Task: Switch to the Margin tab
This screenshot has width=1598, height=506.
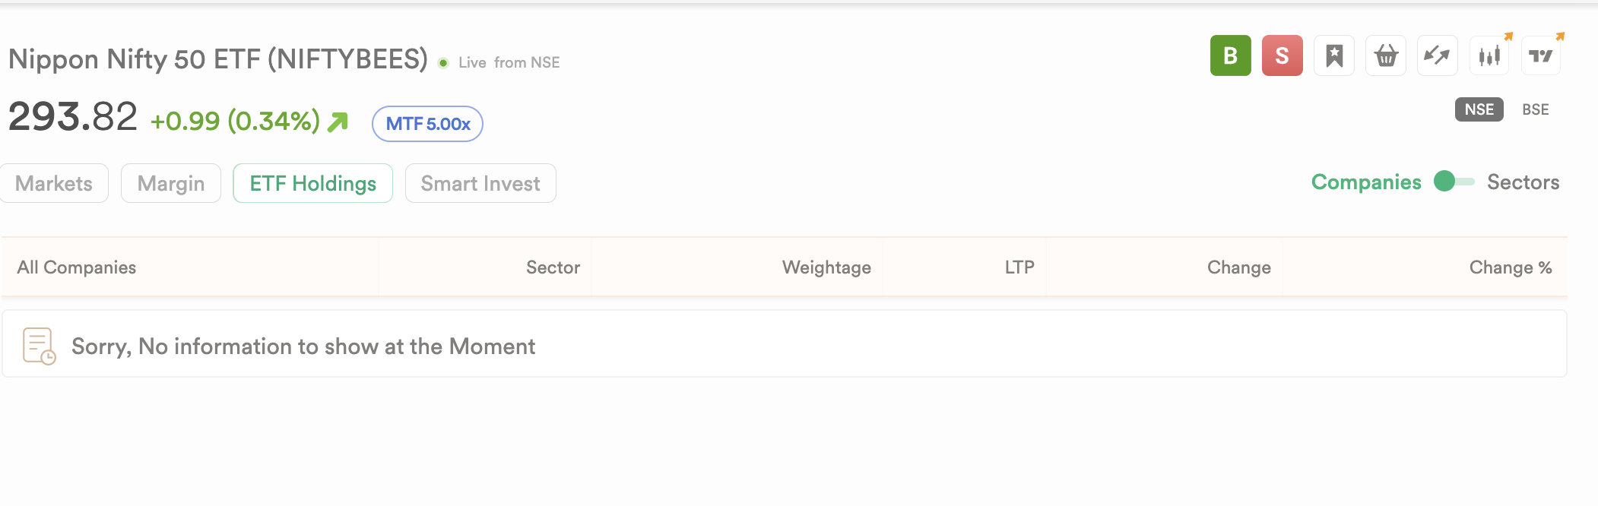Action: [x=171, y=183]
